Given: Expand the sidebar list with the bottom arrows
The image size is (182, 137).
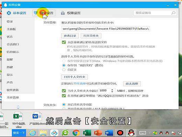Looking at the screenshot, I should 18,107.
